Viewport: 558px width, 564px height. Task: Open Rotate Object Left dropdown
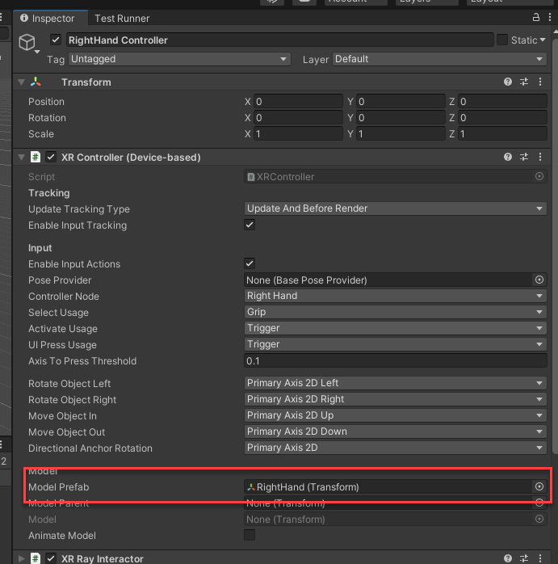pos(396,383)
